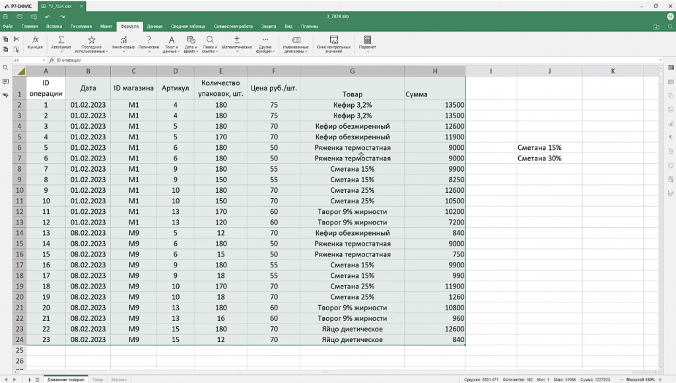Switch to the Товар sheet tab

coord(98,380)
